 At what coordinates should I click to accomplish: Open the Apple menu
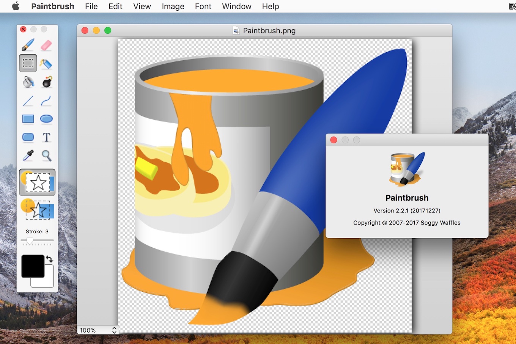[16, 6]
